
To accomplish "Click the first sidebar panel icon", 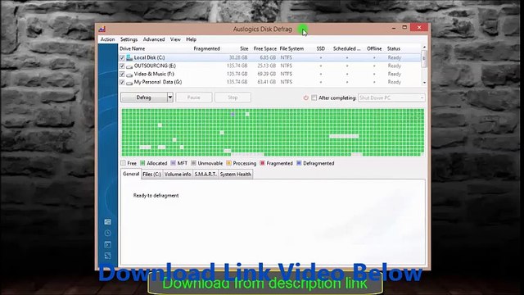I will pyautogui.click(x=107, y=222).
